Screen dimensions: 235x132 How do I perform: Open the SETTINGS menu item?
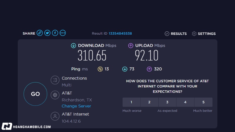pyautogui.click(x=207, y=34)
